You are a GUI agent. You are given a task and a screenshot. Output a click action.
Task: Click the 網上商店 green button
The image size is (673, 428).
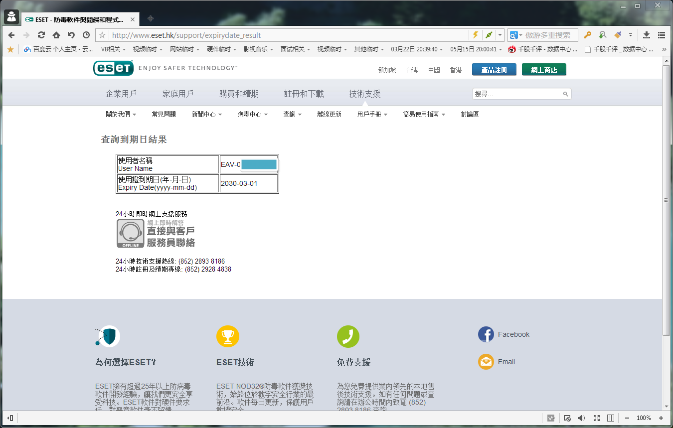point(544,70)
